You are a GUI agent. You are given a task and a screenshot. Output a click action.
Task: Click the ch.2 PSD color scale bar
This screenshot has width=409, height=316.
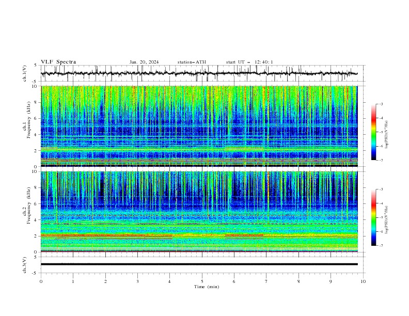373,217
